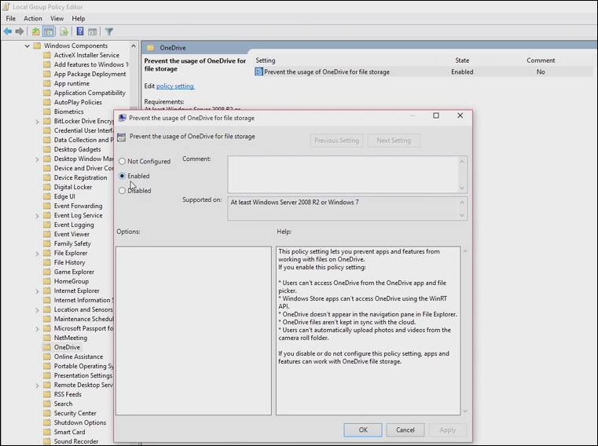
Task: Click the Apply button
Action: [447, 430]
